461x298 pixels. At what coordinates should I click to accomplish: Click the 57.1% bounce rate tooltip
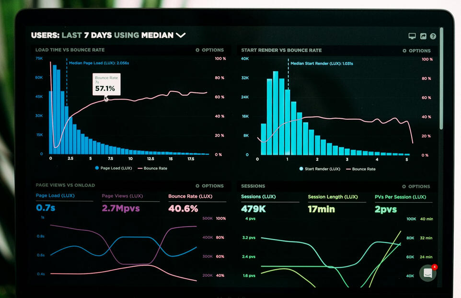pos(106,84)
